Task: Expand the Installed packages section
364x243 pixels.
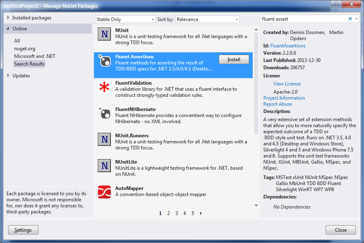Action: [31, 17]
